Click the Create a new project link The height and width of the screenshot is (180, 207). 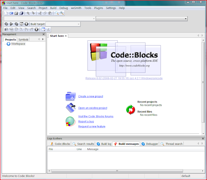(91, 96)
